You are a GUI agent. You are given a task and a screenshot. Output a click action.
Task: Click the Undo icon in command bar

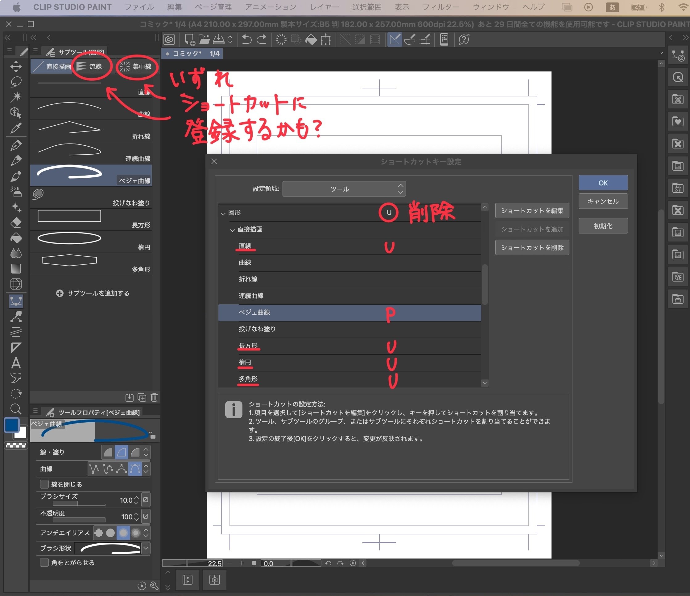coord(246,39)
